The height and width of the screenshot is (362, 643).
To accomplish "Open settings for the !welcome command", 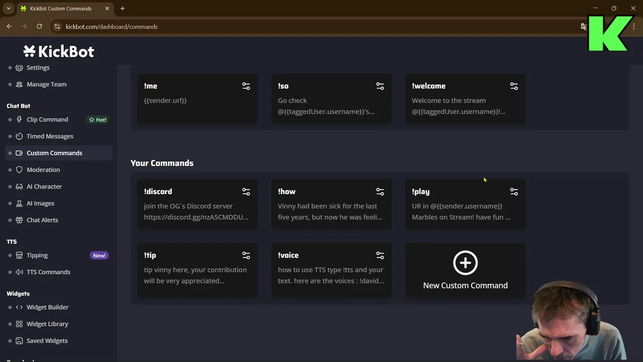I will click(514, 86).
